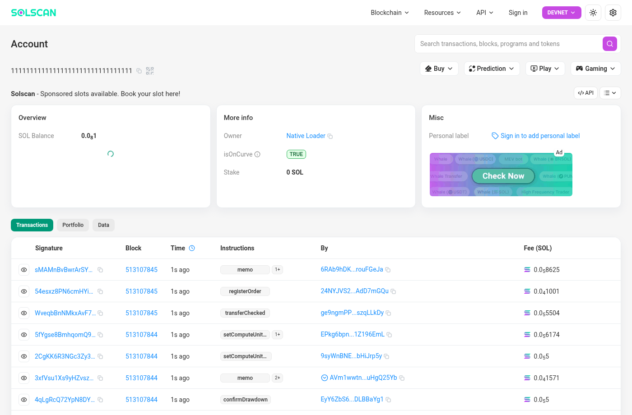Click the isOnCurve info icon
The height and width of the screenshot is (415, 632).
pyautogui.click(x=257, y=154)
